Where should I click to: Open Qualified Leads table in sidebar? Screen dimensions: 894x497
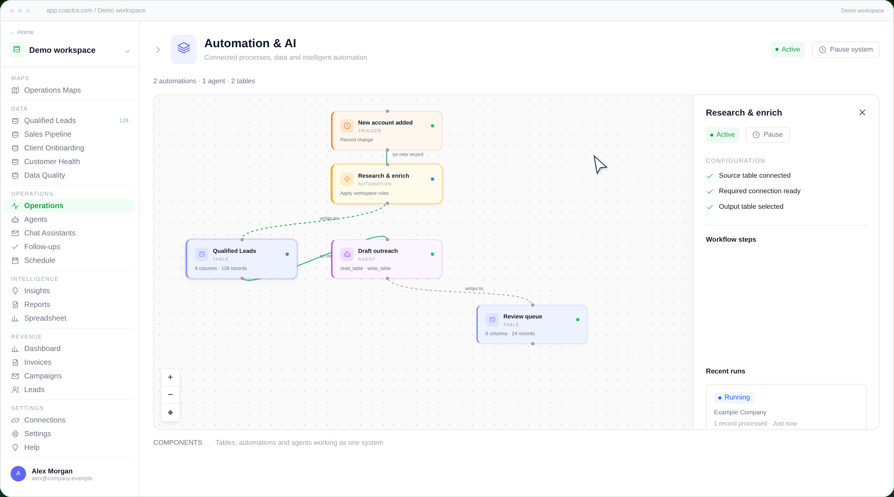(x=70, y=121)
